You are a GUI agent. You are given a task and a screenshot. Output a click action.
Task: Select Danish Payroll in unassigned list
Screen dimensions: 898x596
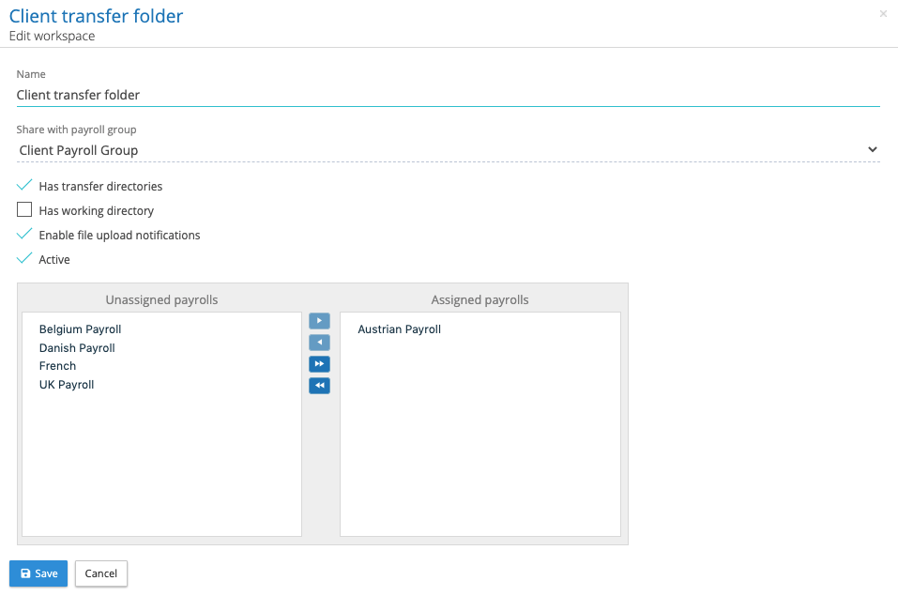click(77, 348)
